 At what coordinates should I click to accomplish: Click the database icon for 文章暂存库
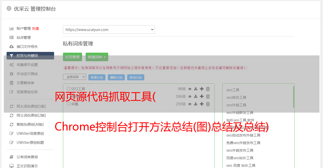click(x=12, y=83)
